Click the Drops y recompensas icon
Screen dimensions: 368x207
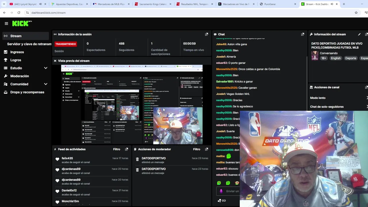coord(5,92)
